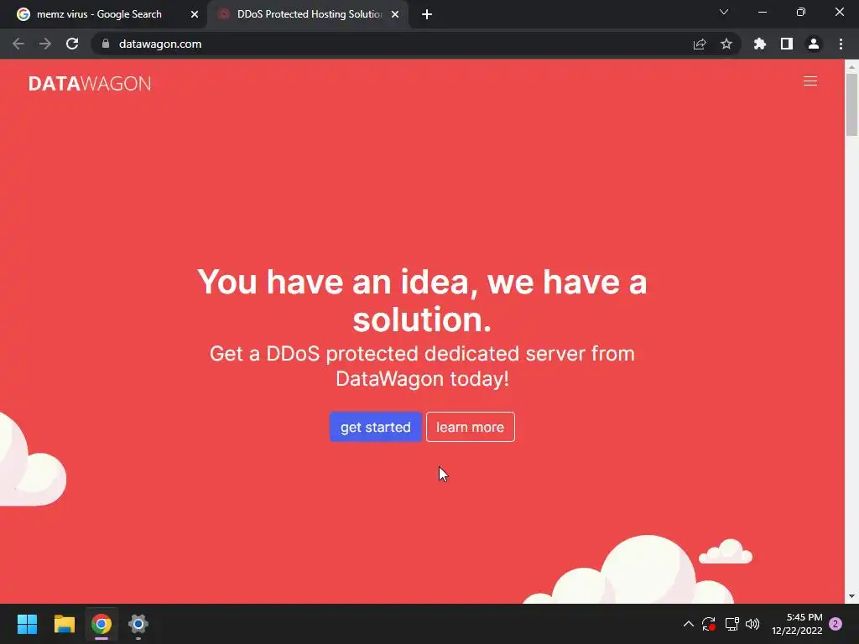Open Settings gear app in taskbar

pos(138,624)
